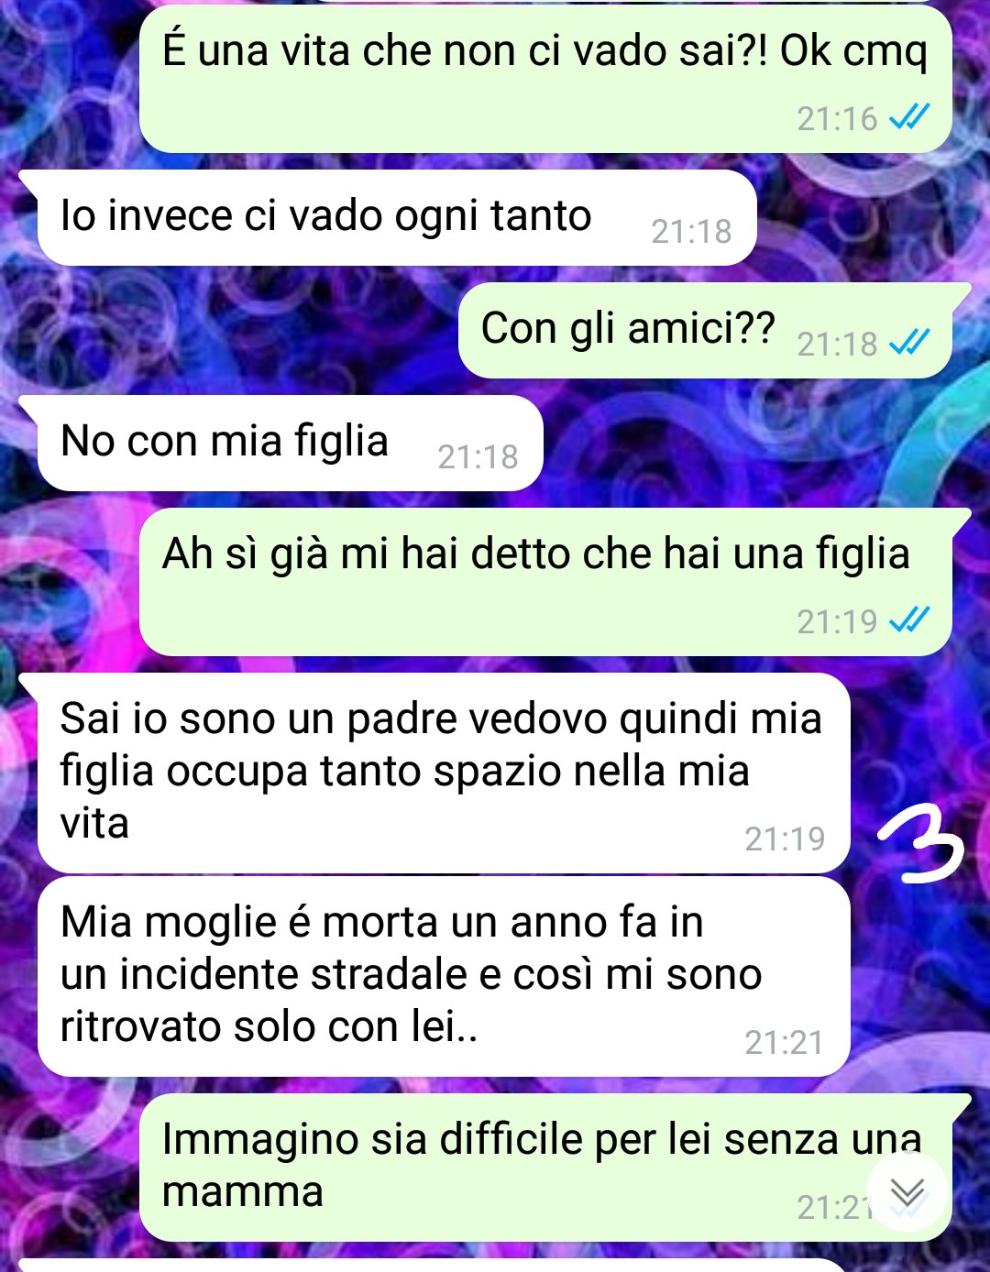Image resolution: width=990 pixels, height=1272 pixels.
Task: Click timestamp of 'Io invece ci vado' message
Action: click(x=691, y=231)
